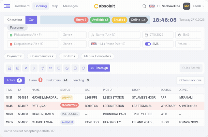Screen dimensions: 208x137
Task: Click the Pick address field
Action: [33, 35]
